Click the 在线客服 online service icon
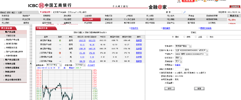Viewport: 241px width, 100px height. click(189, 1)
